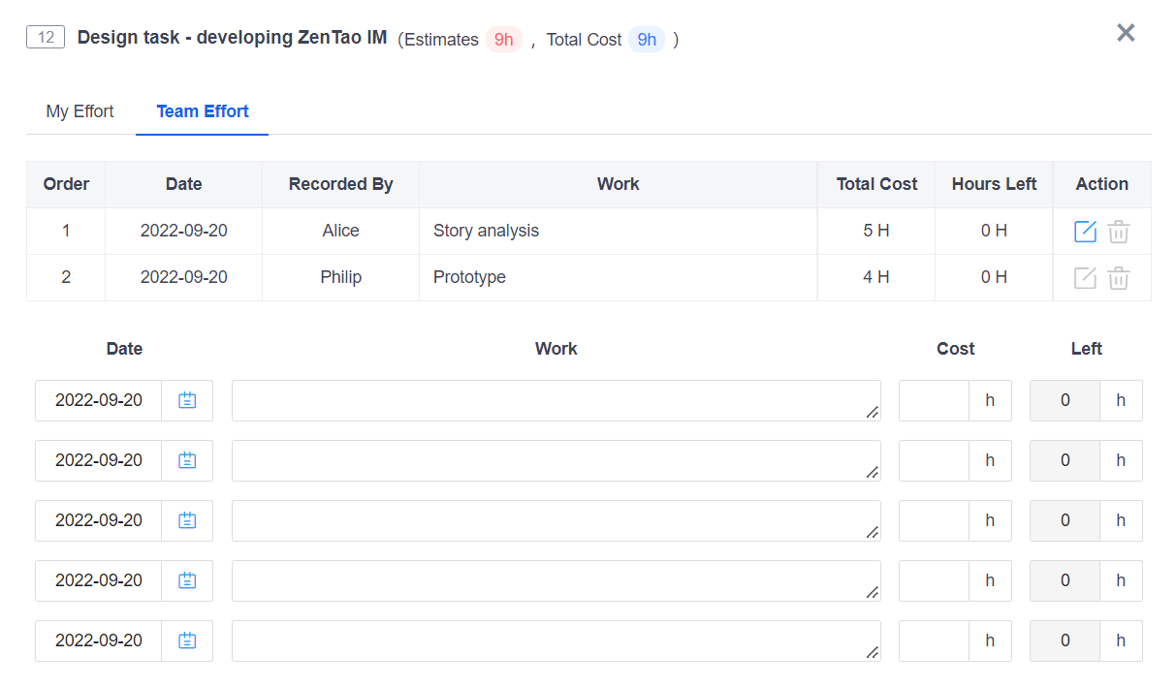
Task: Open the calendar picker in the fifth date row
Action: (187, 640)
